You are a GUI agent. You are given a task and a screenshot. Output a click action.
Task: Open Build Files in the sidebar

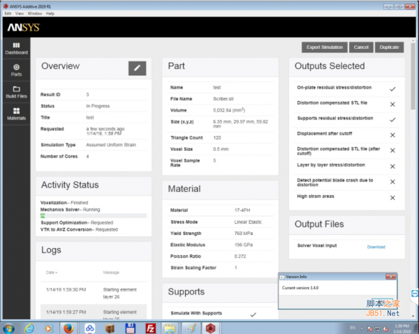16,92
